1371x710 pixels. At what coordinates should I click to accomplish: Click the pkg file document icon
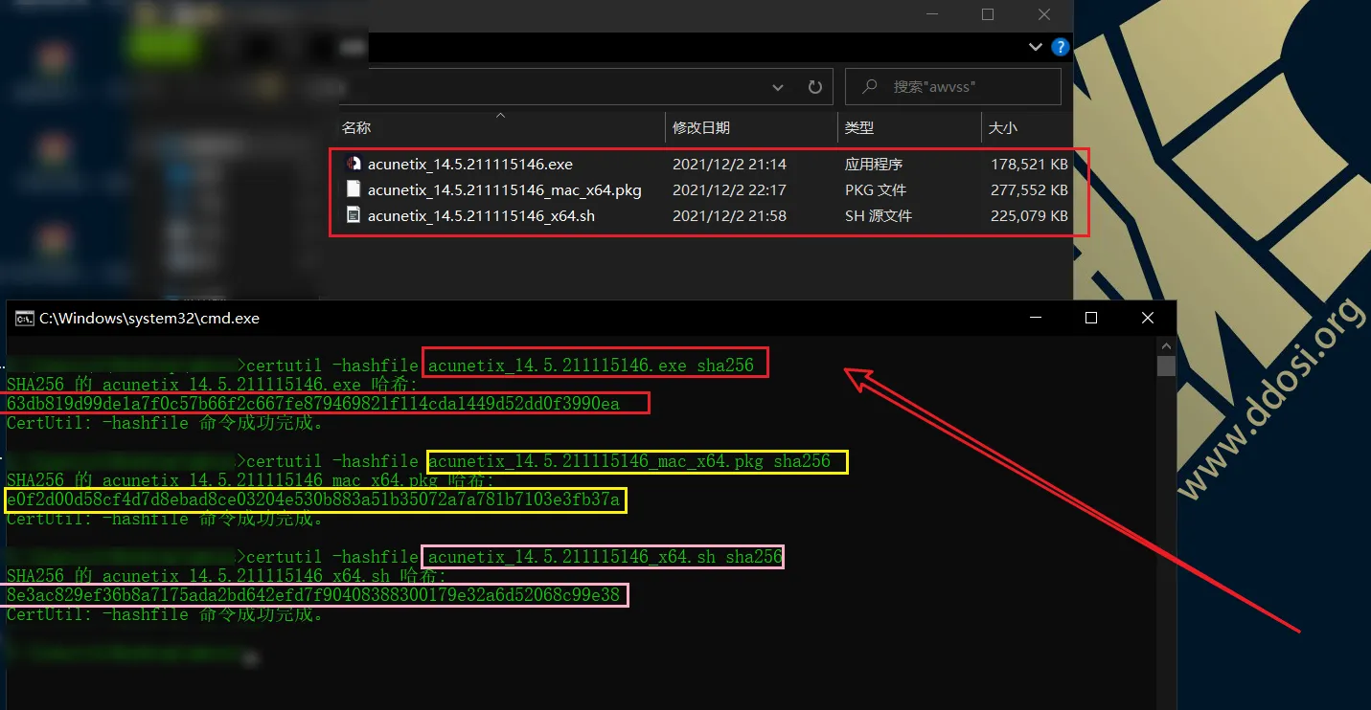[x=353, y=189]
